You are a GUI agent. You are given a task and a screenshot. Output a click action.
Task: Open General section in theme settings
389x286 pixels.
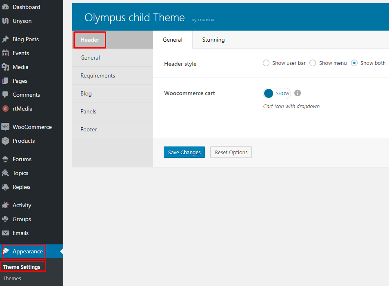point(112,58)
